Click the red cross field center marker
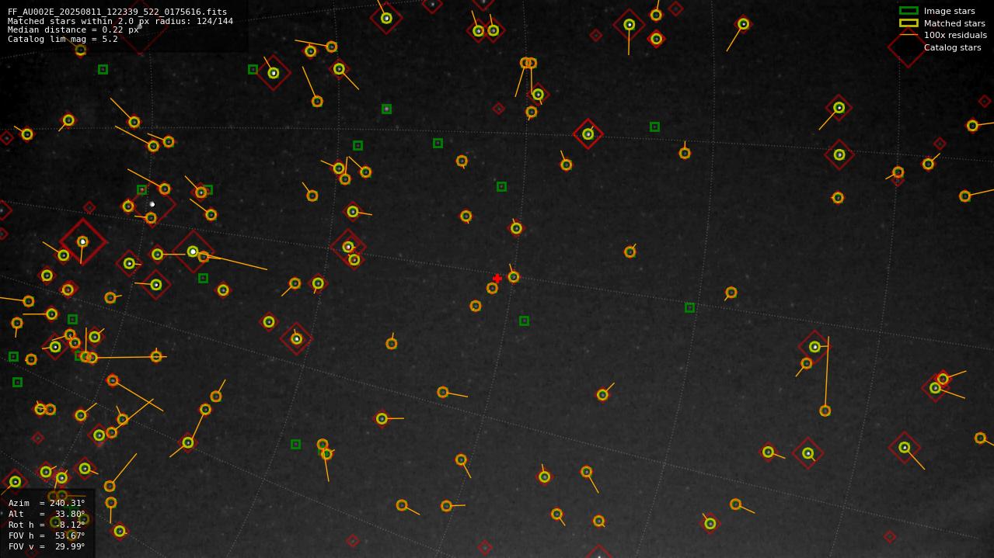Screen dimensions: 994x558 click(x=497, y=279)
